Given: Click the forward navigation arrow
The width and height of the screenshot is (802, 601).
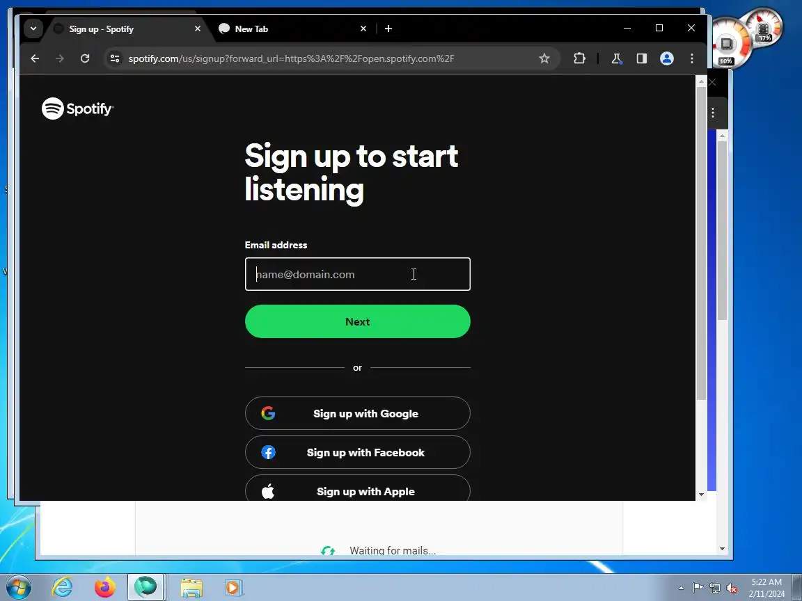Looking at the screenshot, I should tap(60, 58).
